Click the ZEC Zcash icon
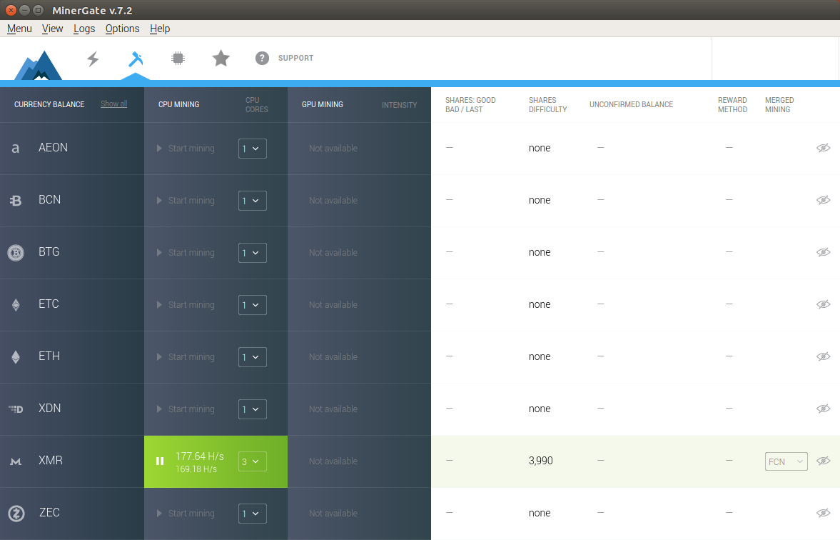 (16, 514)
